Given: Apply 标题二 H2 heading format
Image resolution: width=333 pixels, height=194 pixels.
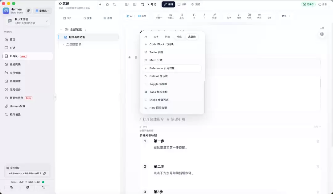Looking at the screenshot, I should tap(171, 16).
